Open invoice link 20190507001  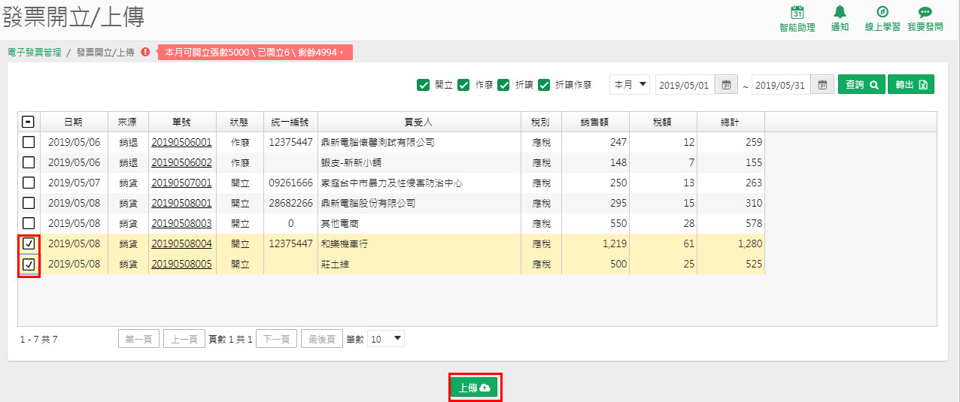click(181, 183)
